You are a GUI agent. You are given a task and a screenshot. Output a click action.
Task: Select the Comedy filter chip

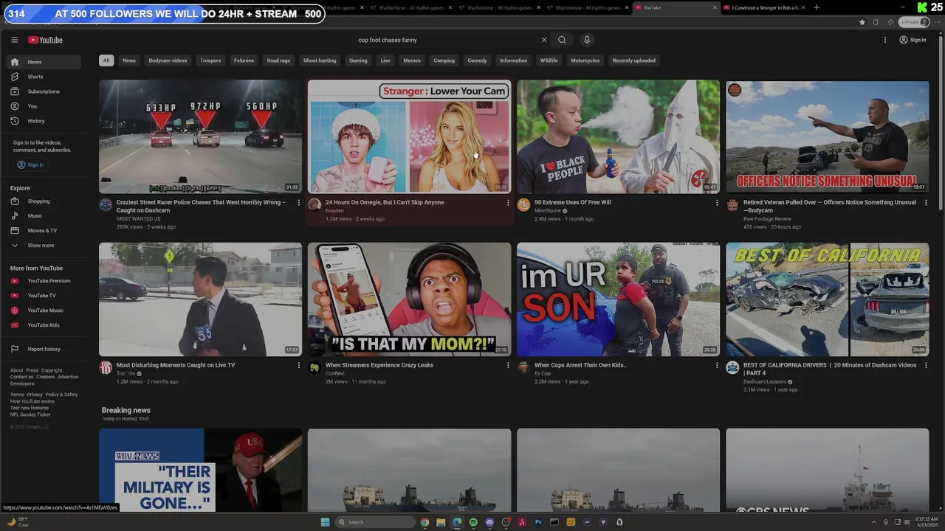click(477, 60)
